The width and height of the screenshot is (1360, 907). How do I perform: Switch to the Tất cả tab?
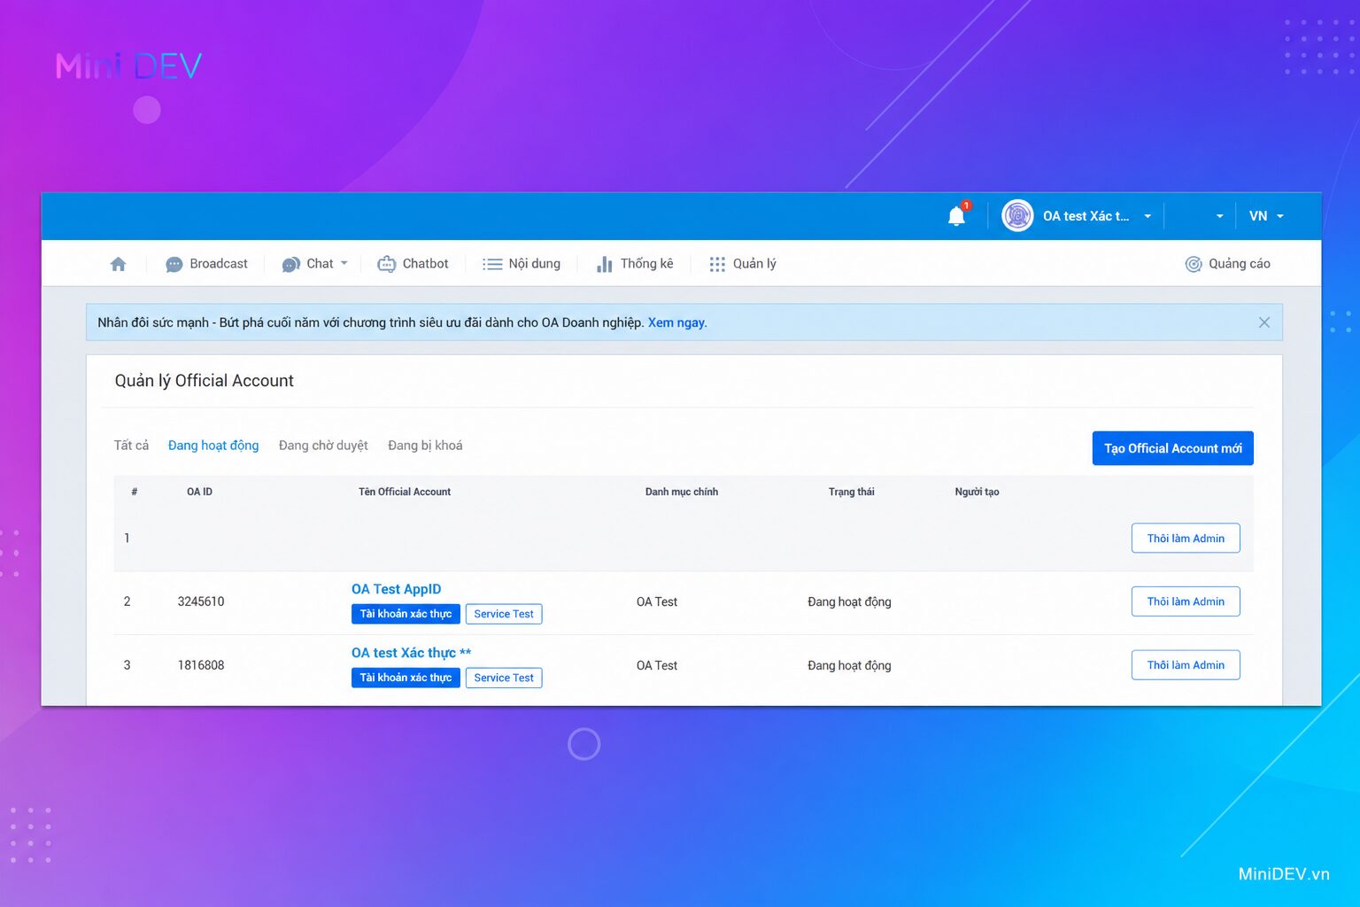[x=131, y=446]
